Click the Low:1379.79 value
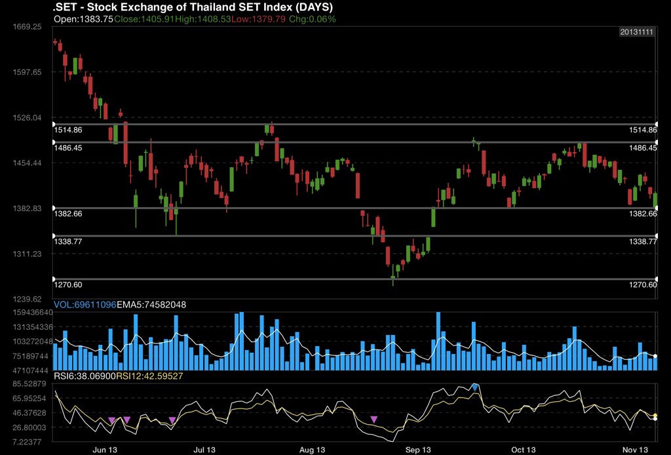The height and width of the screenshot is (455, 671). click(x=258, y=19)
